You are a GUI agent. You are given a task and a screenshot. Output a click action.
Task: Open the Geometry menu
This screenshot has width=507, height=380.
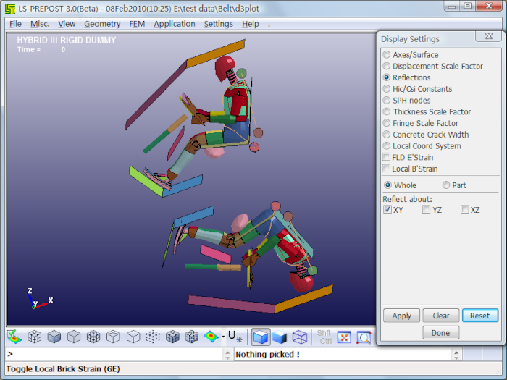(101, 24)
